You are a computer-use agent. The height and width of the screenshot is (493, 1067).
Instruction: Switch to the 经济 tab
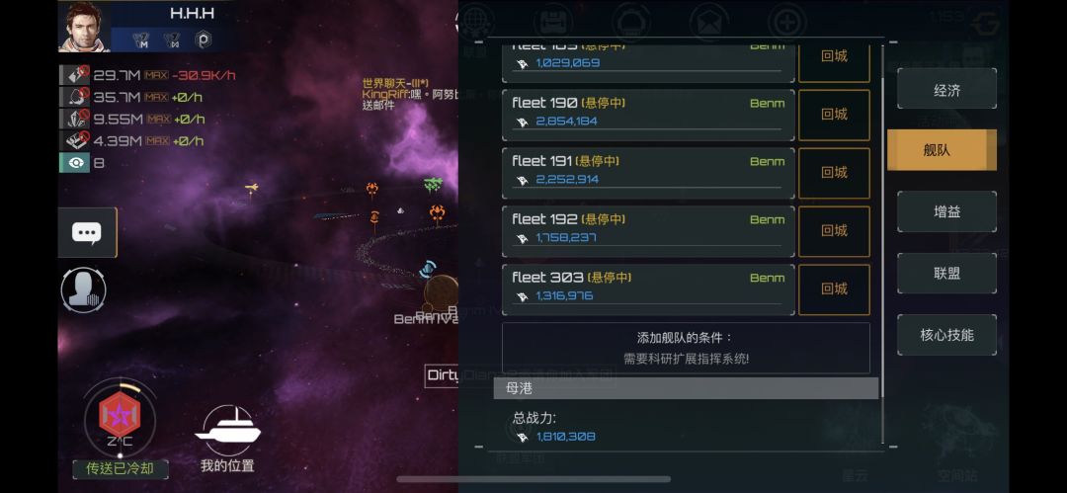point(946,89)
